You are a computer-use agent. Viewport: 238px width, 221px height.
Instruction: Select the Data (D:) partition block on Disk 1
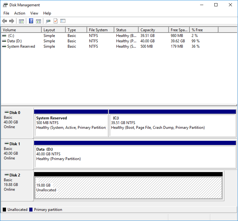(x=135, y=154)
